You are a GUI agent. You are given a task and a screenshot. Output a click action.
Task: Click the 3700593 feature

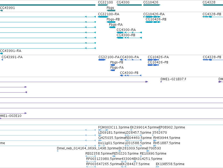pos(148,151)
